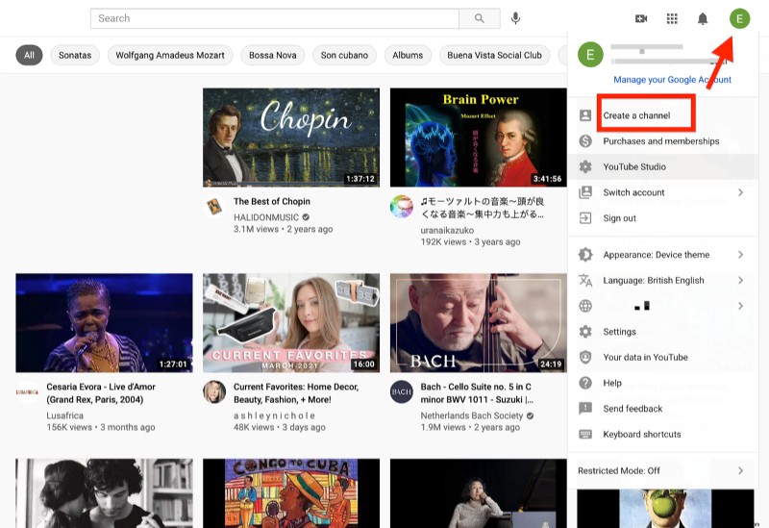
Task: Click the green E account avatar
Action: [x=739, y=18]
